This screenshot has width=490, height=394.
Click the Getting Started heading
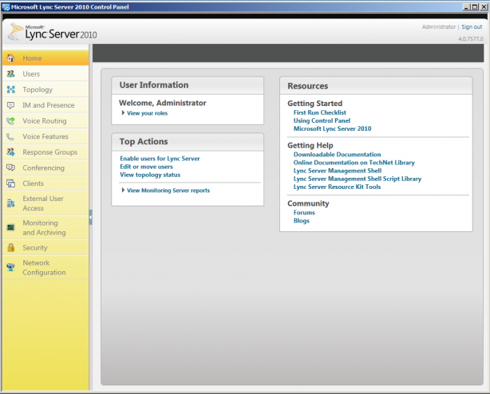click(314, 104)
